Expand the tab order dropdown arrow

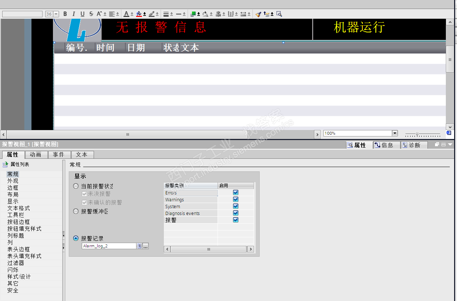(272, 14)
